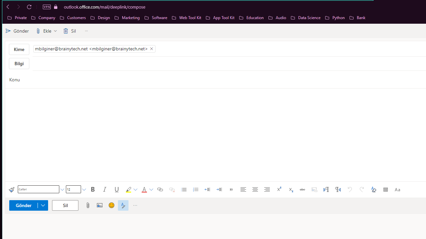
Task: Insert a table into the message
Action: pyautogui.click(x=385, y=190)
